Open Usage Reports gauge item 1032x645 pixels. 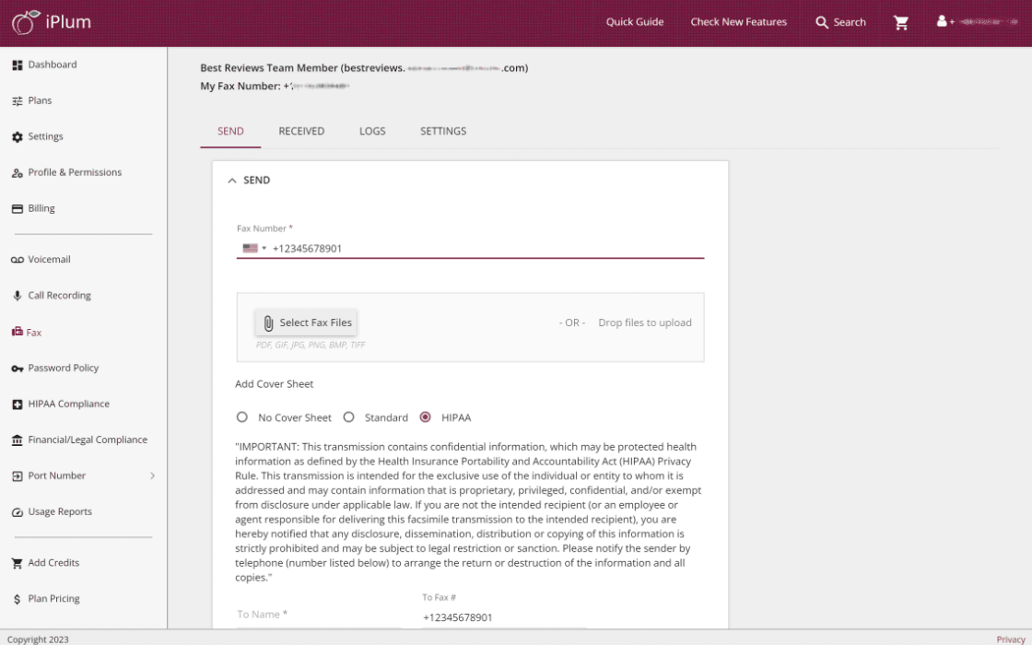[60, 511]
